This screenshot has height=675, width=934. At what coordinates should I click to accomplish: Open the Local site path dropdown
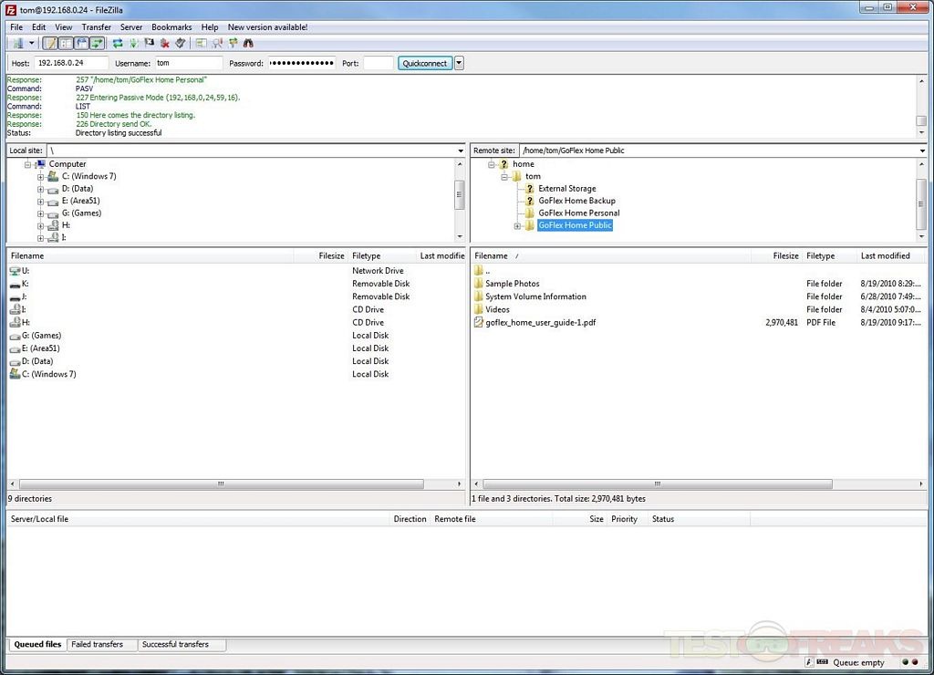tap(461, 151)
